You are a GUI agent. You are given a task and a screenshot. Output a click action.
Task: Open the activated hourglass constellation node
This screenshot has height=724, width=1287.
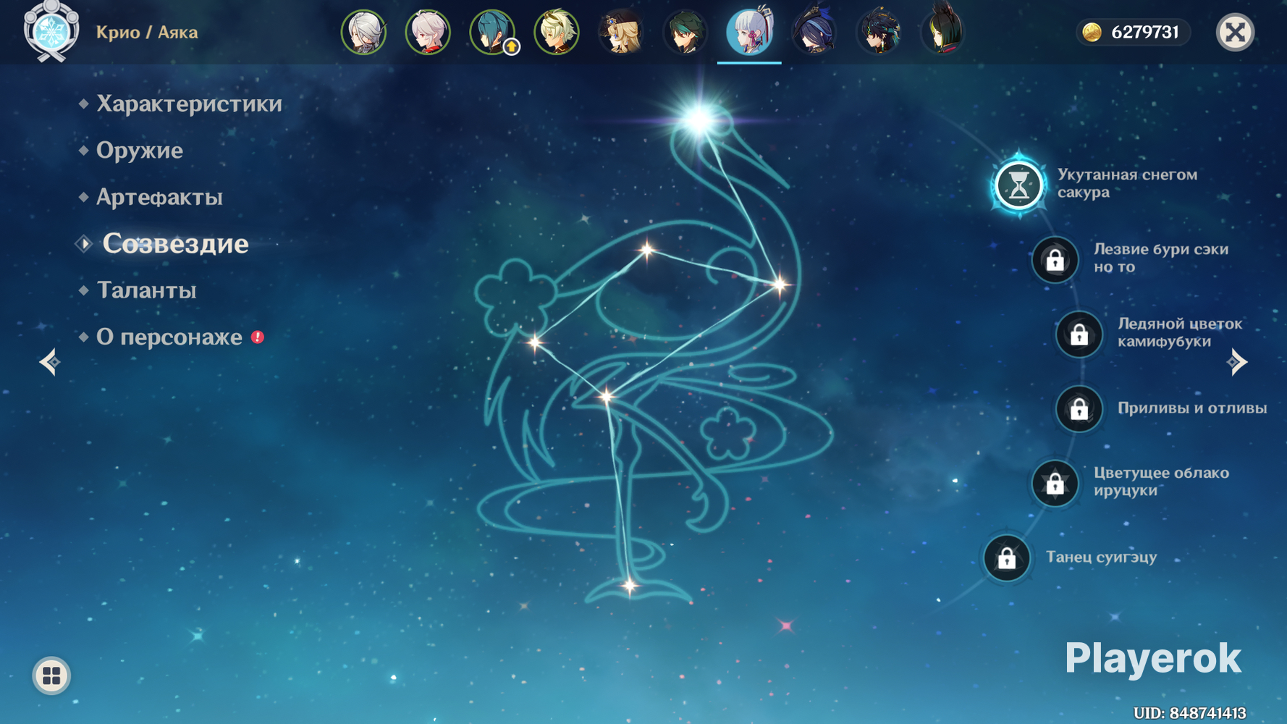pyautogui.click(x=1018, y=185)
